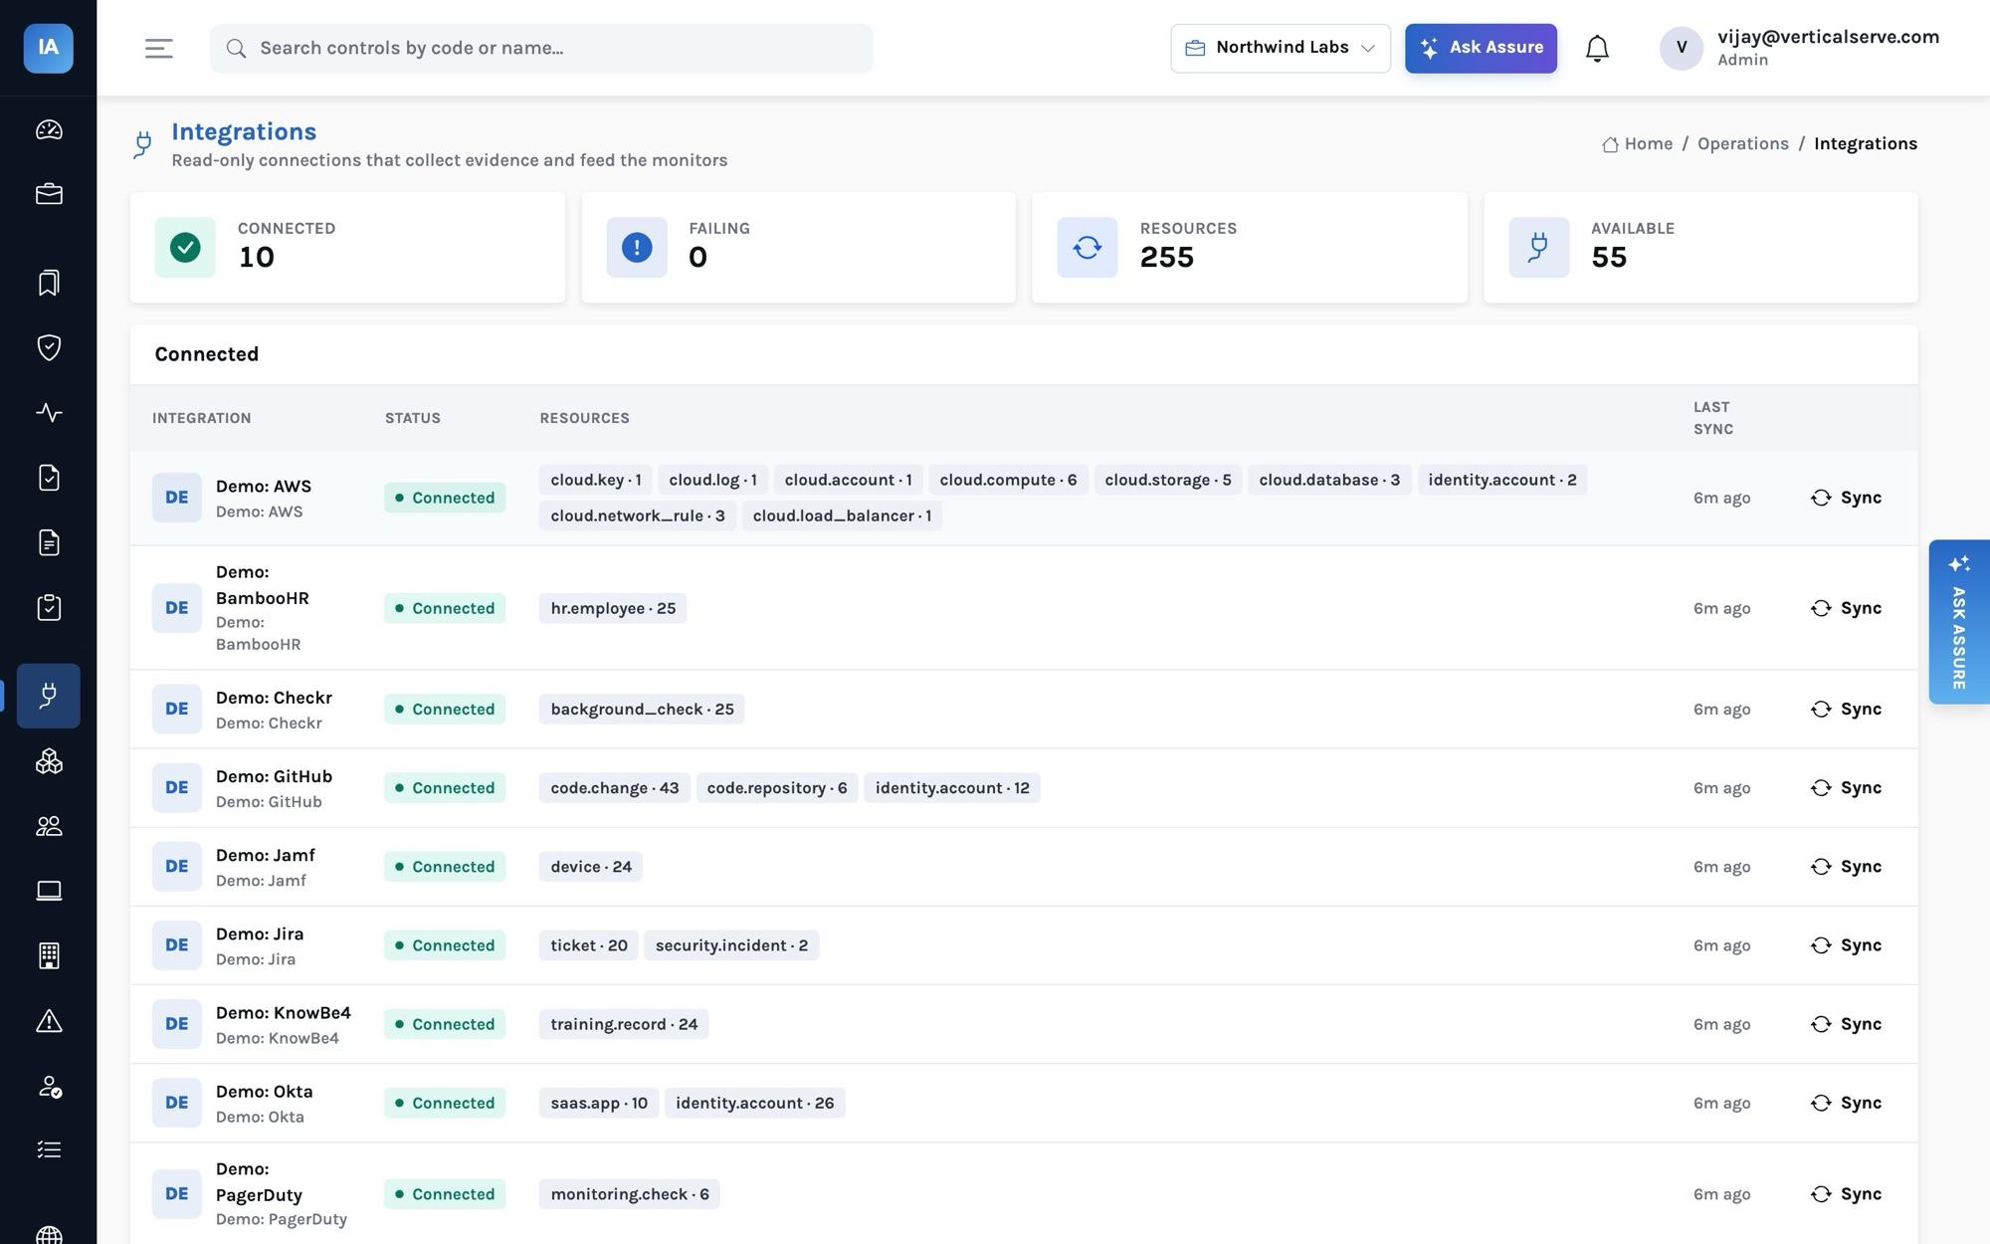Viewport: 1990px width, 1244px height.
Task: Click the Failing 0 card
Action: click(x=798, y=248)
